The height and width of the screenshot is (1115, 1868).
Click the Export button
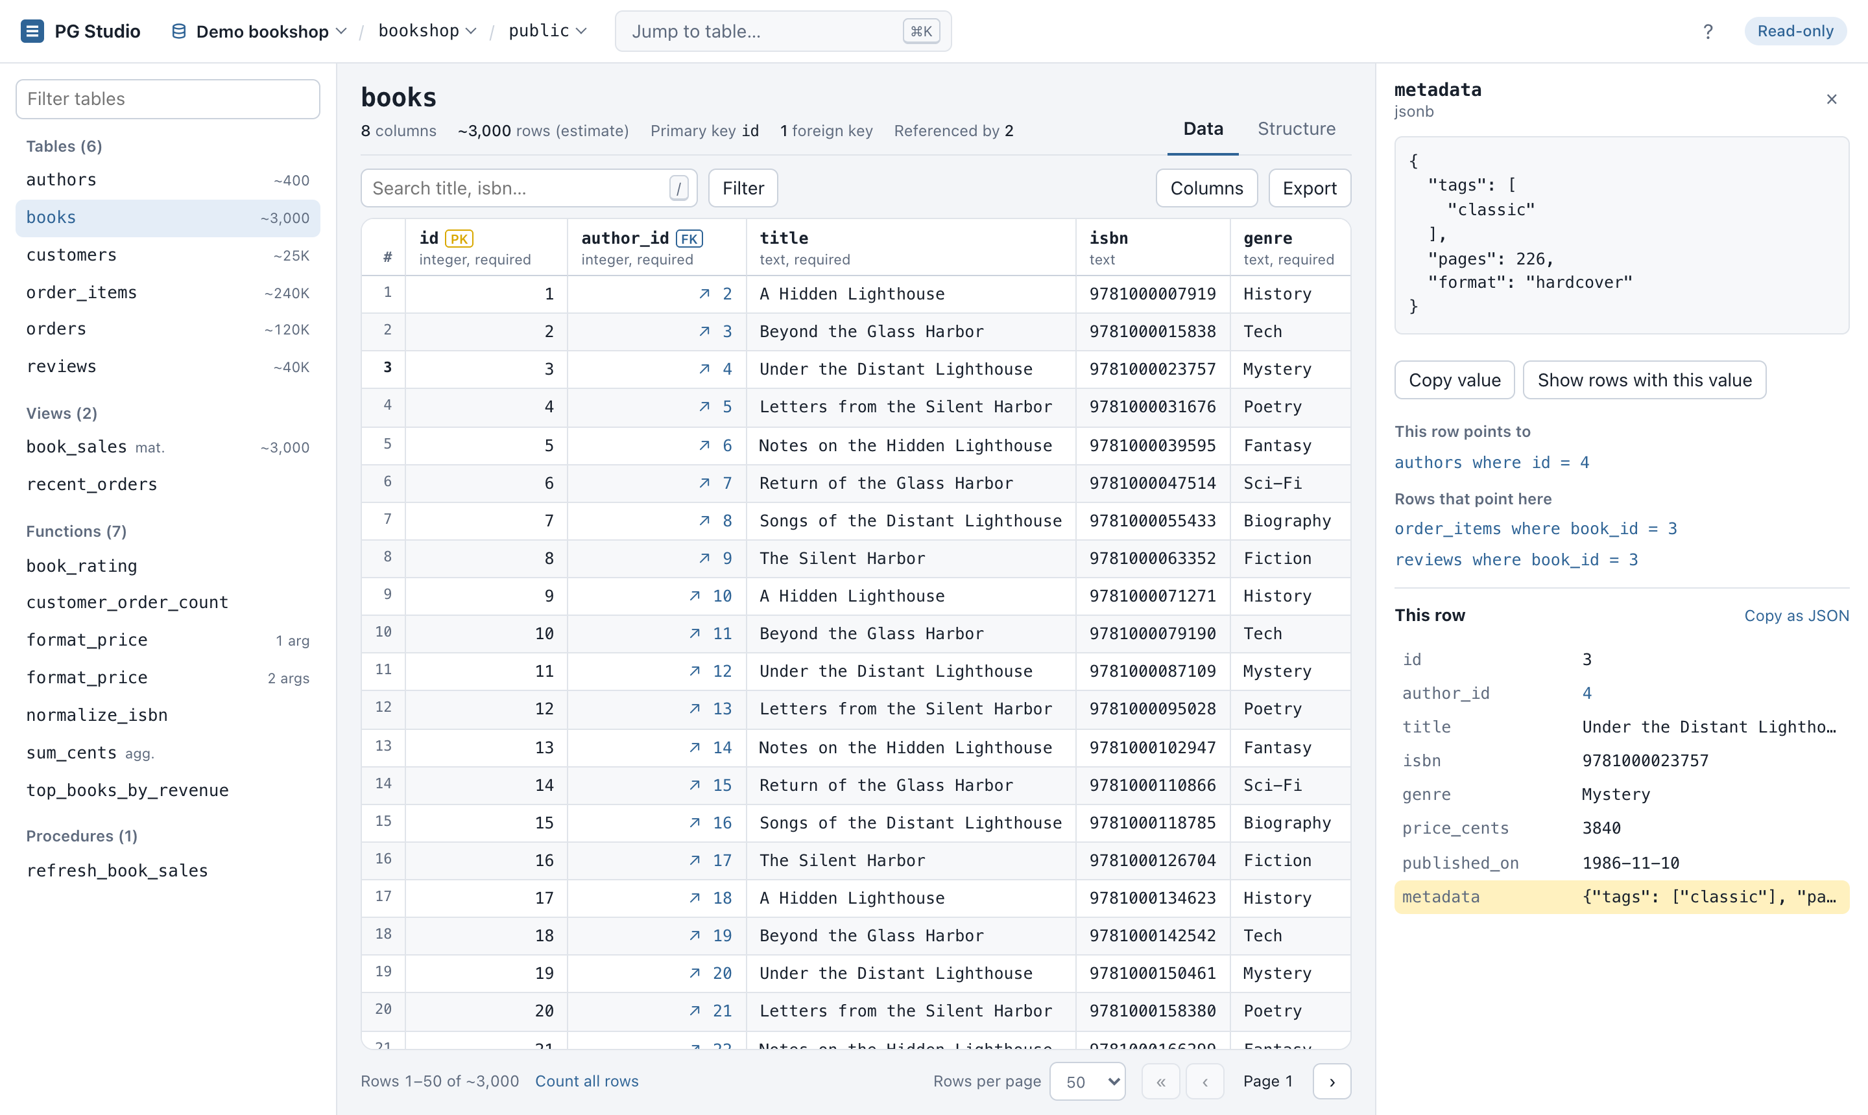pos(1310,188)
